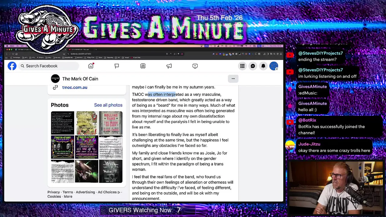
Task: Click the Search Facebook field
Action: pos(49,66)
